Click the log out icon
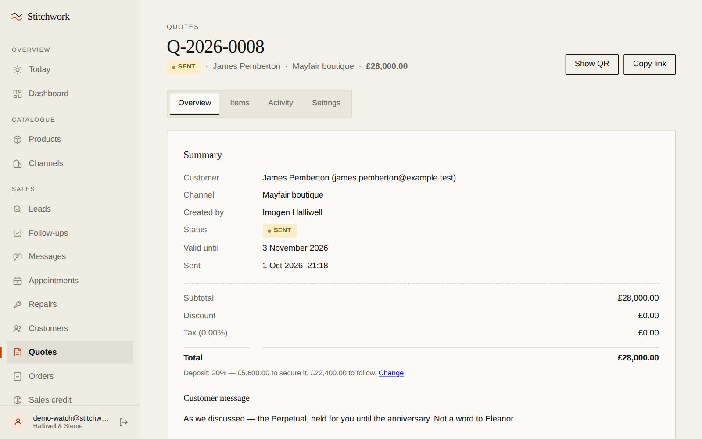702x439 pixels. coord(124,422)
